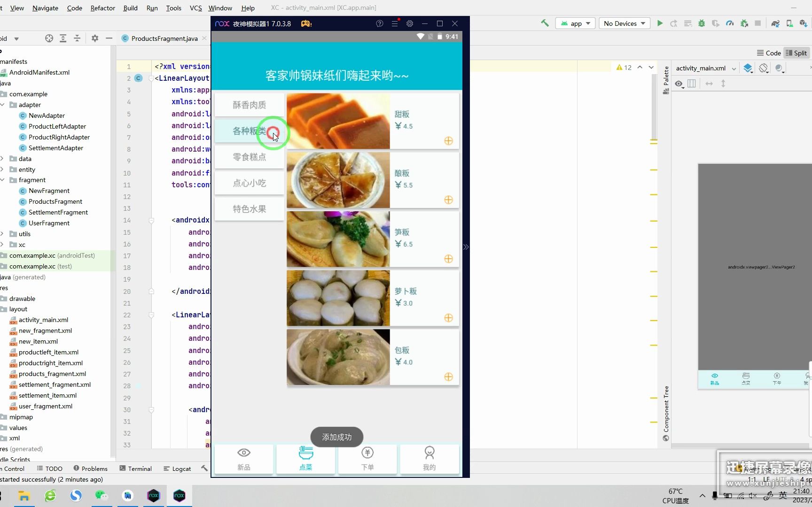Select activity_main.xml in the project tree
The width and height of the screenshot is (812, 507).
44,320
